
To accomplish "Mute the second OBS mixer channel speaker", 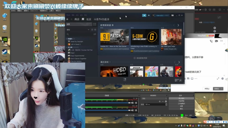I will [133, 110].
